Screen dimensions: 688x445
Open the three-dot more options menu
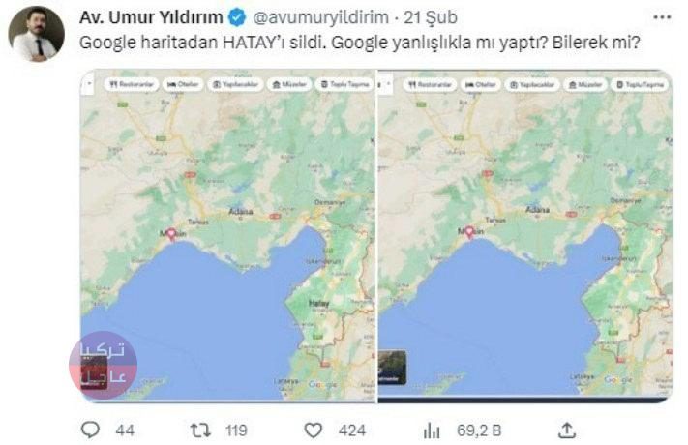point(662,17)
